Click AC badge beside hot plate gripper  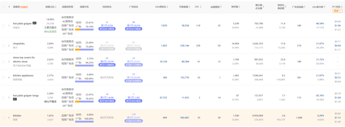pyautogui.click(x=34, y=23)
